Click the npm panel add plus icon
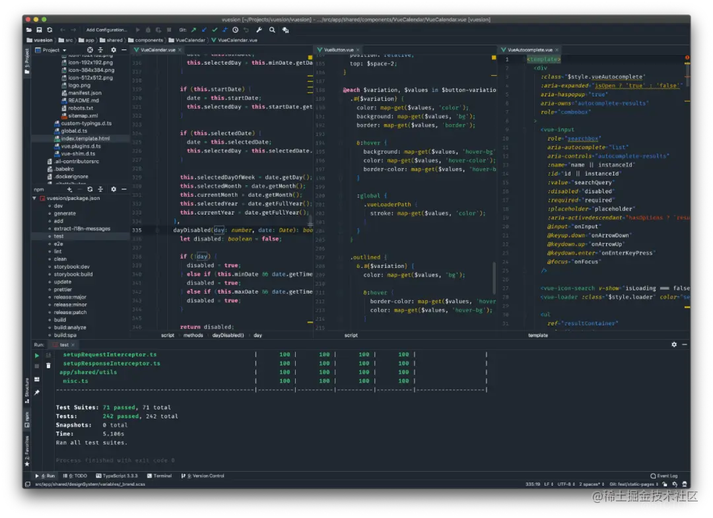Screen dimensions: 713x518 coord(69,189)
